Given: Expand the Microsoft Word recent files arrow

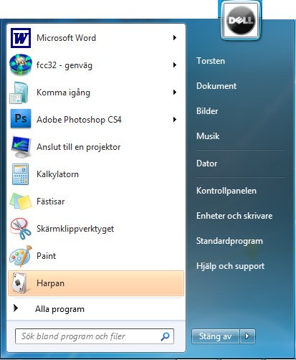Looking at the screenshot, I should tap(175, 38).
